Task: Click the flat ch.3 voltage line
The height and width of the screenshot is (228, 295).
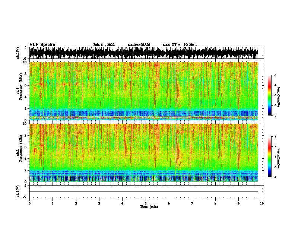Action: click(143, 191)
